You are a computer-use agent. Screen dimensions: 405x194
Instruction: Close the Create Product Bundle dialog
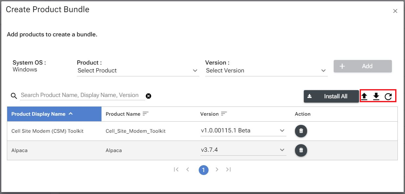[395, 11]
